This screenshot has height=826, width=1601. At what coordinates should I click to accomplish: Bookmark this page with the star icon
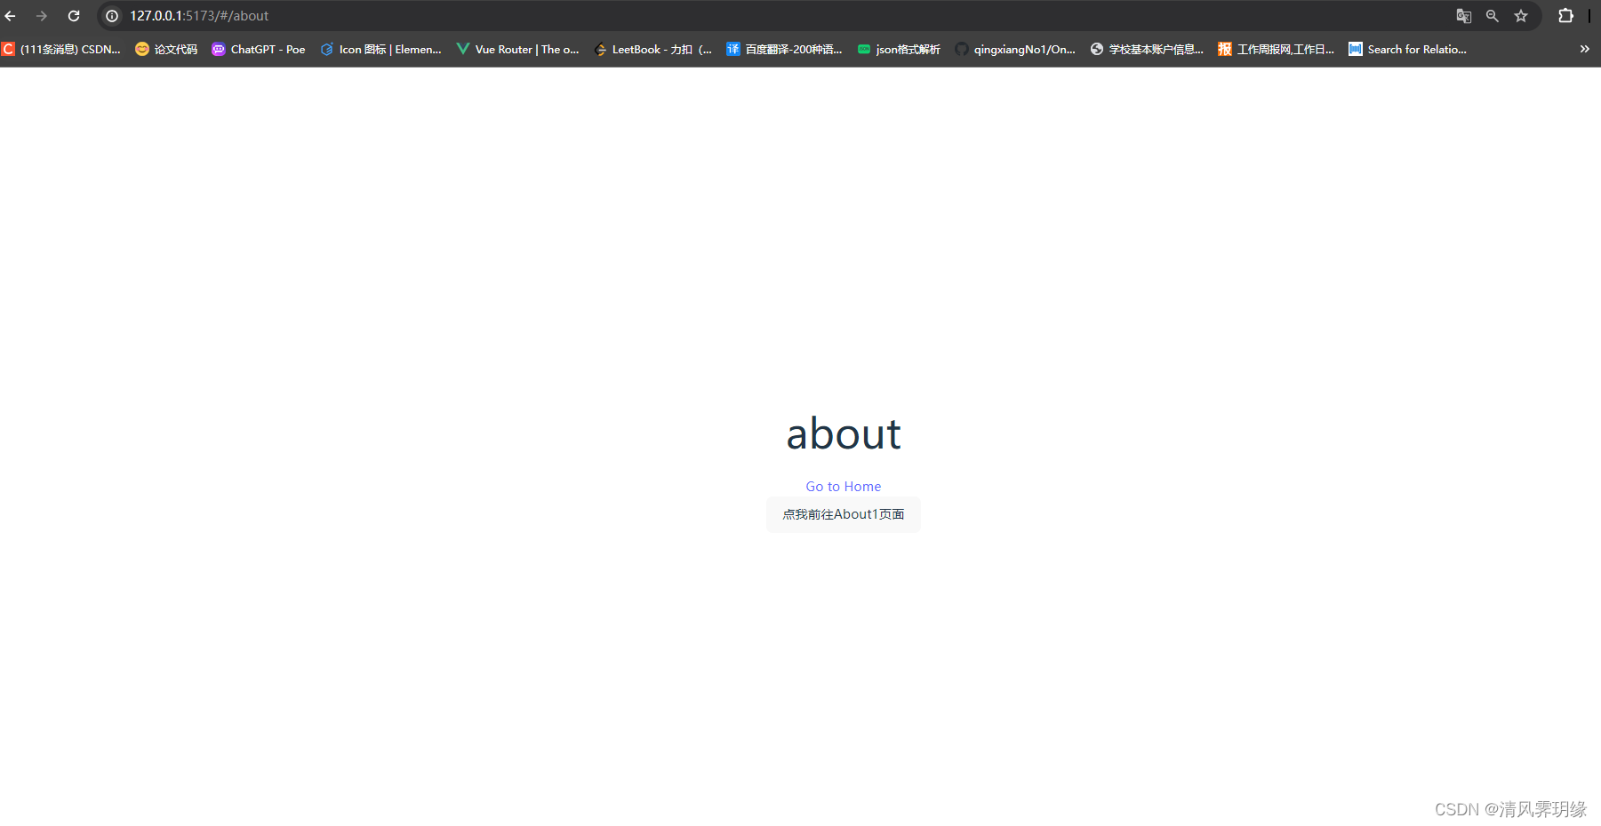pyautogui.click(x=1521, y=16)
